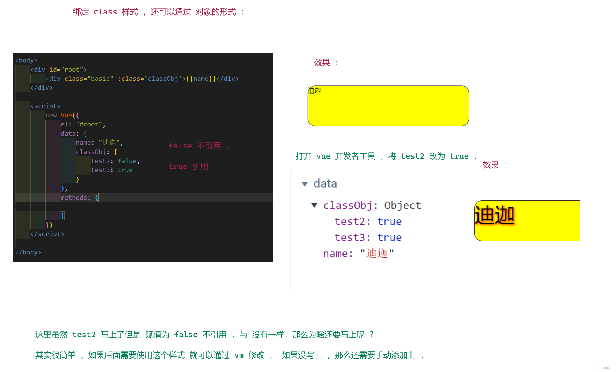The image size is (616, 372).
Task: Click the <div id="root"> code line
Action: coord(59,70)
